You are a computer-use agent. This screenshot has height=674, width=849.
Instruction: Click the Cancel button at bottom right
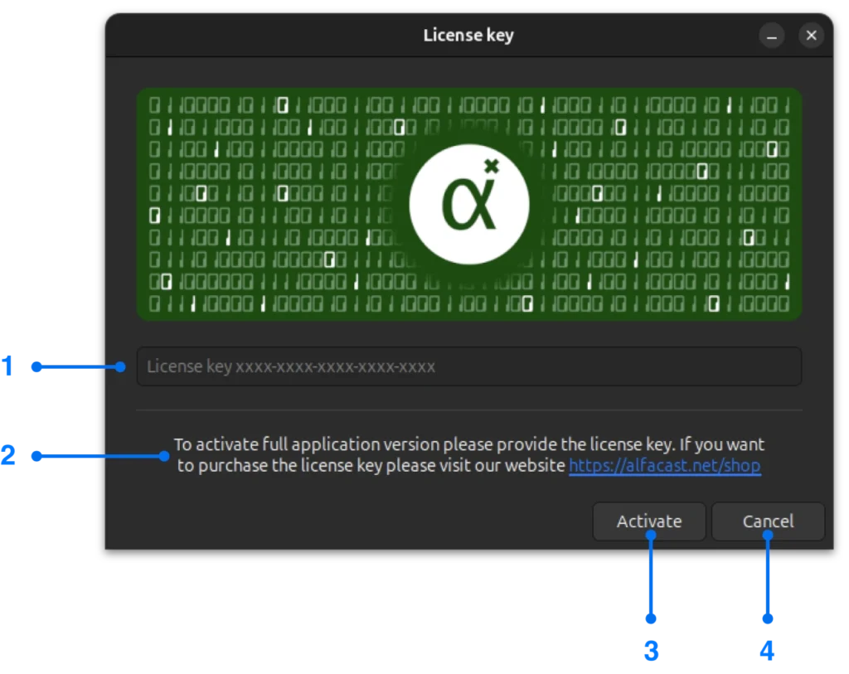tap(768, 521)
